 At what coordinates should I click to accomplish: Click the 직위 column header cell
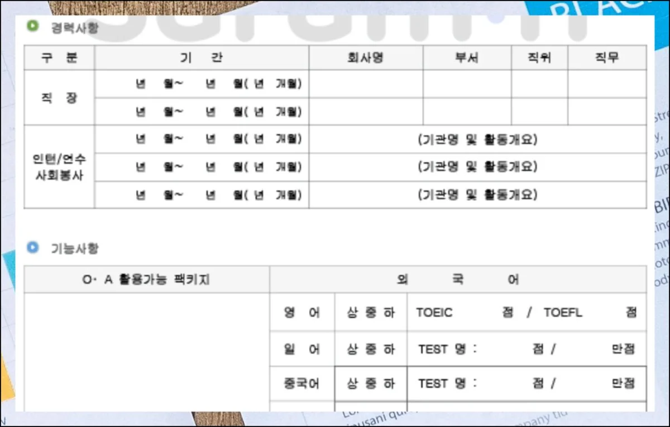[x=539, y=58]
